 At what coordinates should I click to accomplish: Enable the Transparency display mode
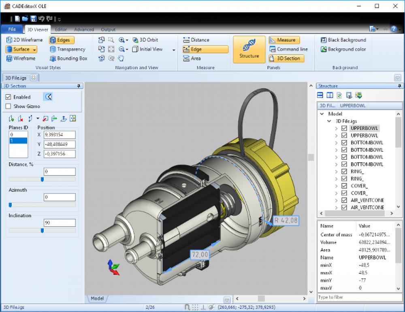click(68, 49)
